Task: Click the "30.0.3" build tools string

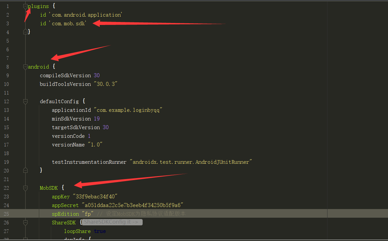Action: coord(106,84)
